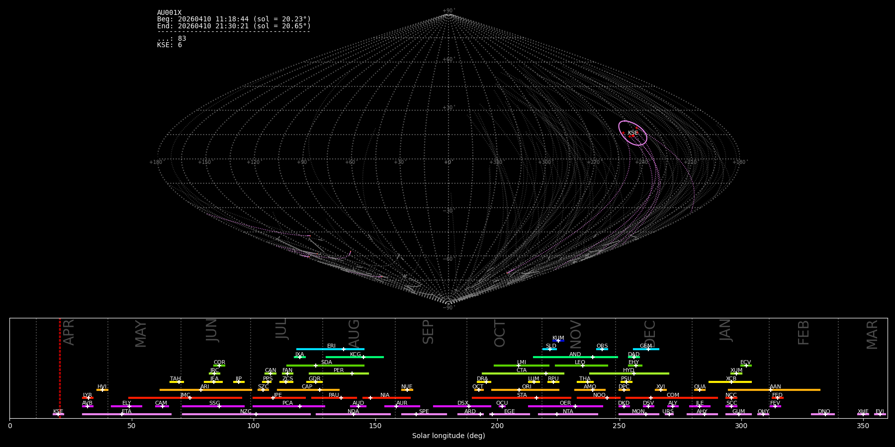The image size is (895, 447).
Task: Select the ORI shower label
Action: pos(527,387)
